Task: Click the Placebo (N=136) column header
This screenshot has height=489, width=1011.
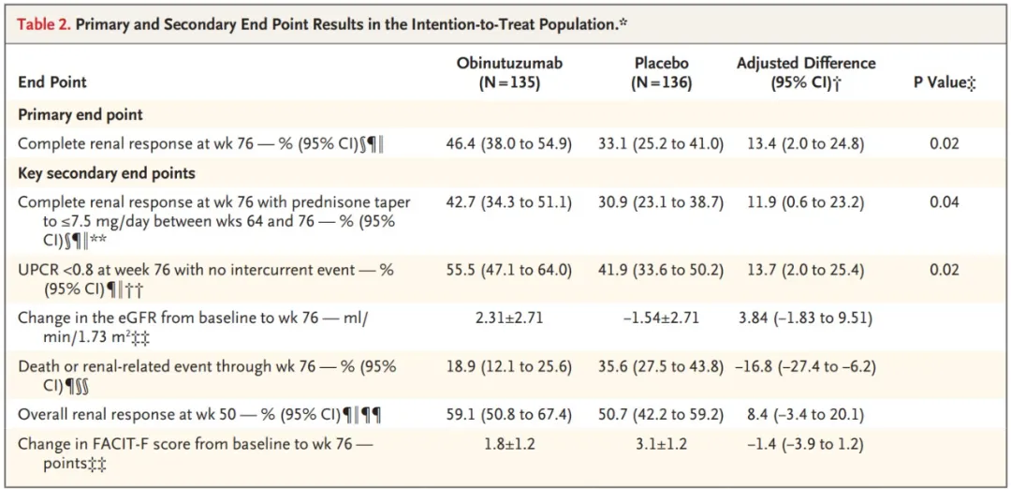Action: [661, 72]
